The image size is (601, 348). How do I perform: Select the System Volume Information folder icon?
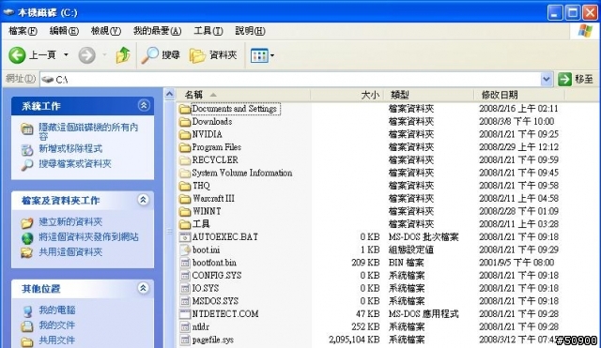[x=185, y=173]
